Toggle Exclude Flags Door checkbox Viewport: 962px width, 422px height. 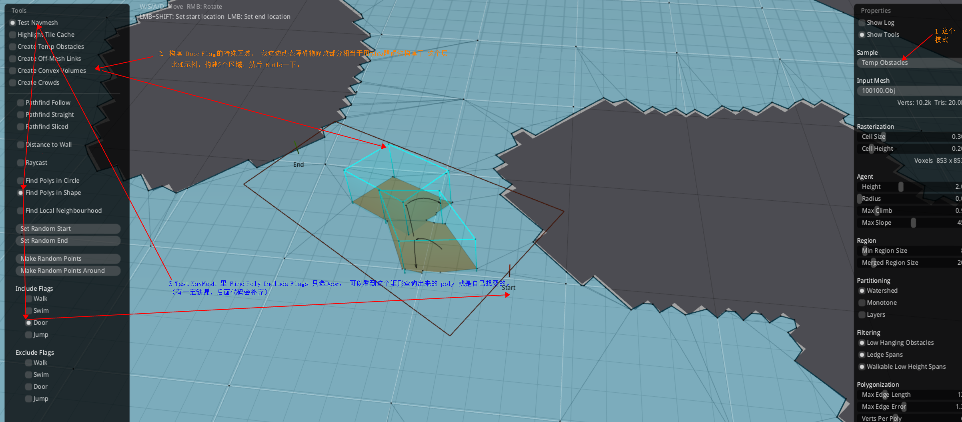[x=29, y=387]
